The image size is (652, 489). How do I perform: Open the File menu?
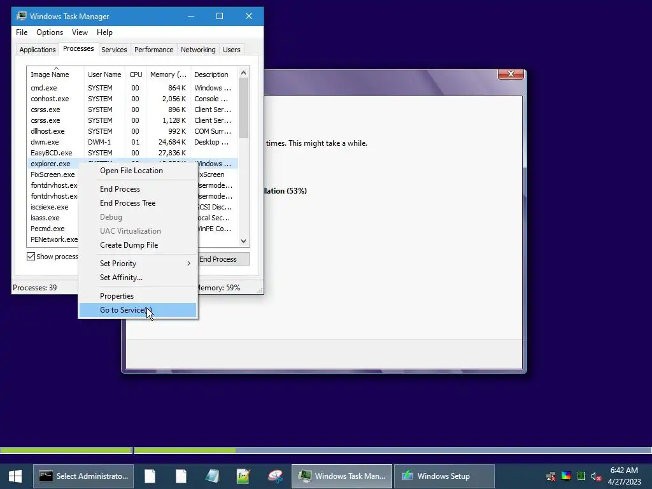coord(22,32)
